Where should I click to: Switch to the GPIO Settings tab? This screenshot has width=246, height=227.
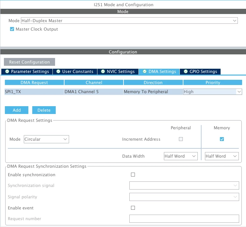click(x=200, y=71)
